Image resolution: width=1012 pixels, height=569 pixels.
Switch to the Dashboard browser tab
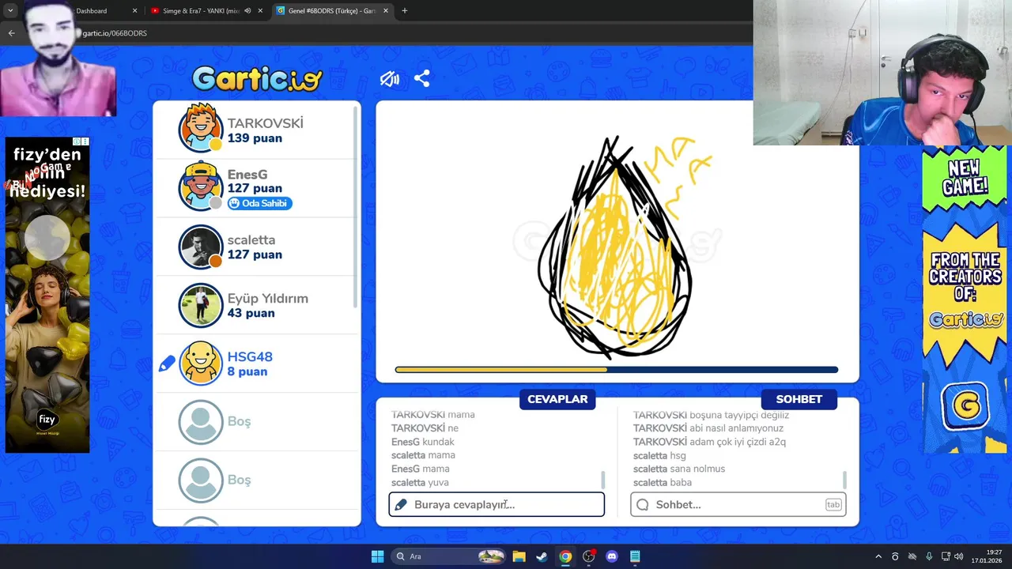tap(101, 11)
